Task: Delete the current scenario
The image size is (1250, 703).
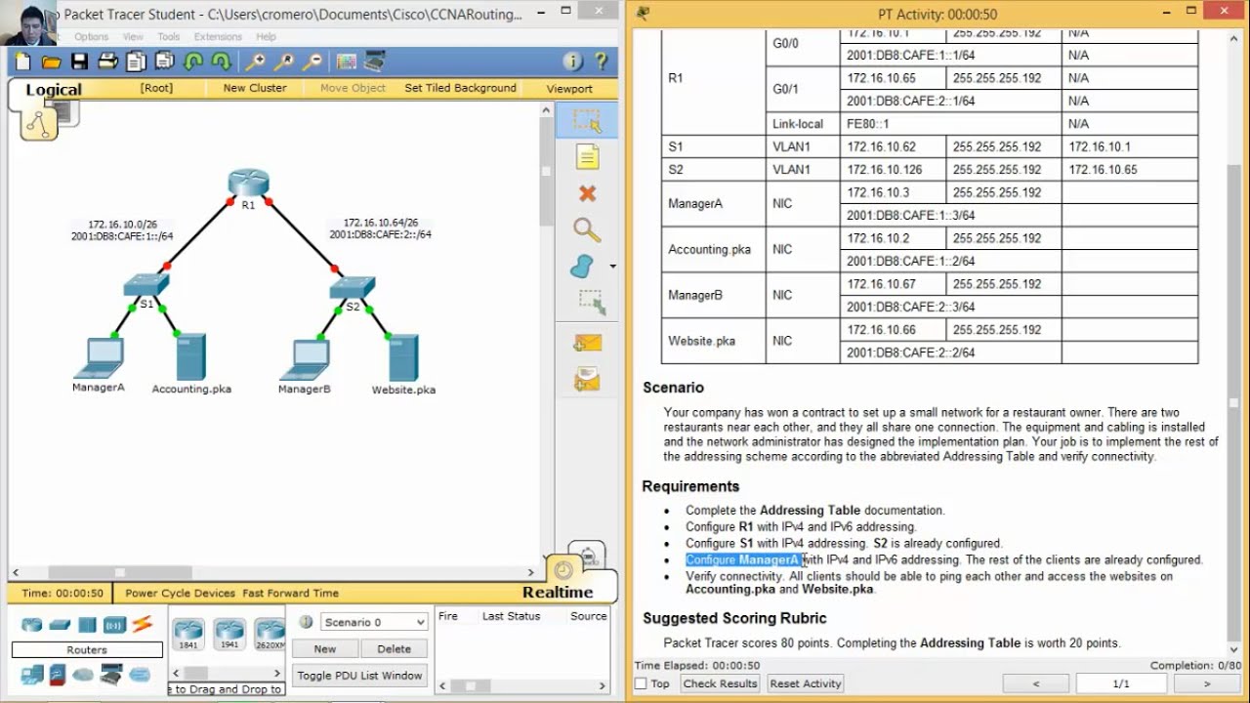Action: (x=395, y=648)
